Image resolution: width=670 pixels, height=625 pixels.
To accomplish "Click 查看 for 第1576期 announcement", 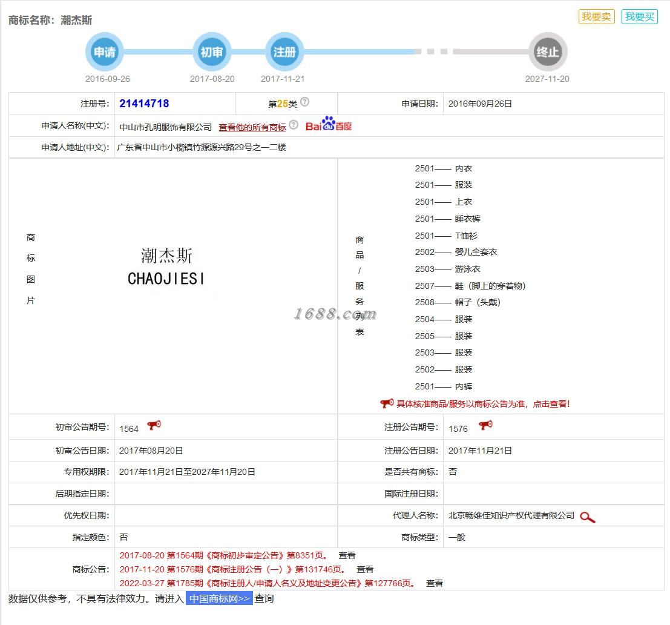I will [x=365, y=569].
